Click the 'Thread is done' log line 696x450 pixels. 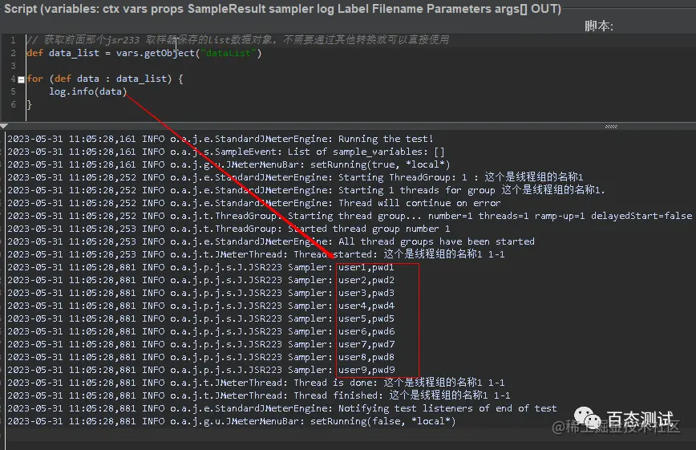(256, 383)
